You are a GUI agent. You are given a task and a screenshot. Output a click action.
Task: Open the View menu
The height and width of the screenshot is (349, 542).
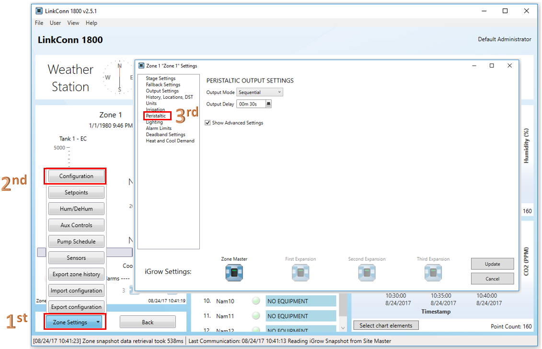click(73, 23)
